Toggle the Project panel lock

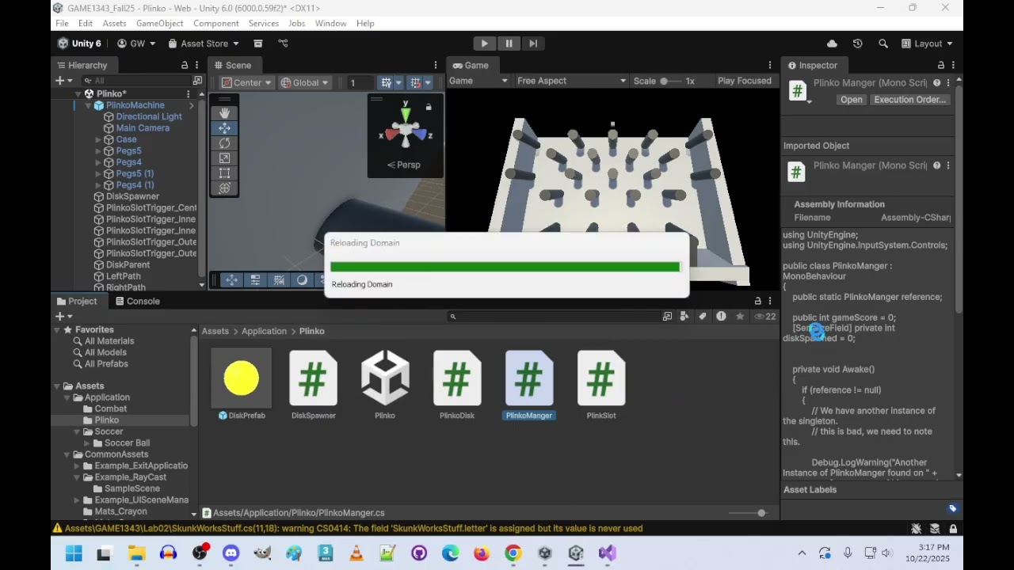coord(757,301)
